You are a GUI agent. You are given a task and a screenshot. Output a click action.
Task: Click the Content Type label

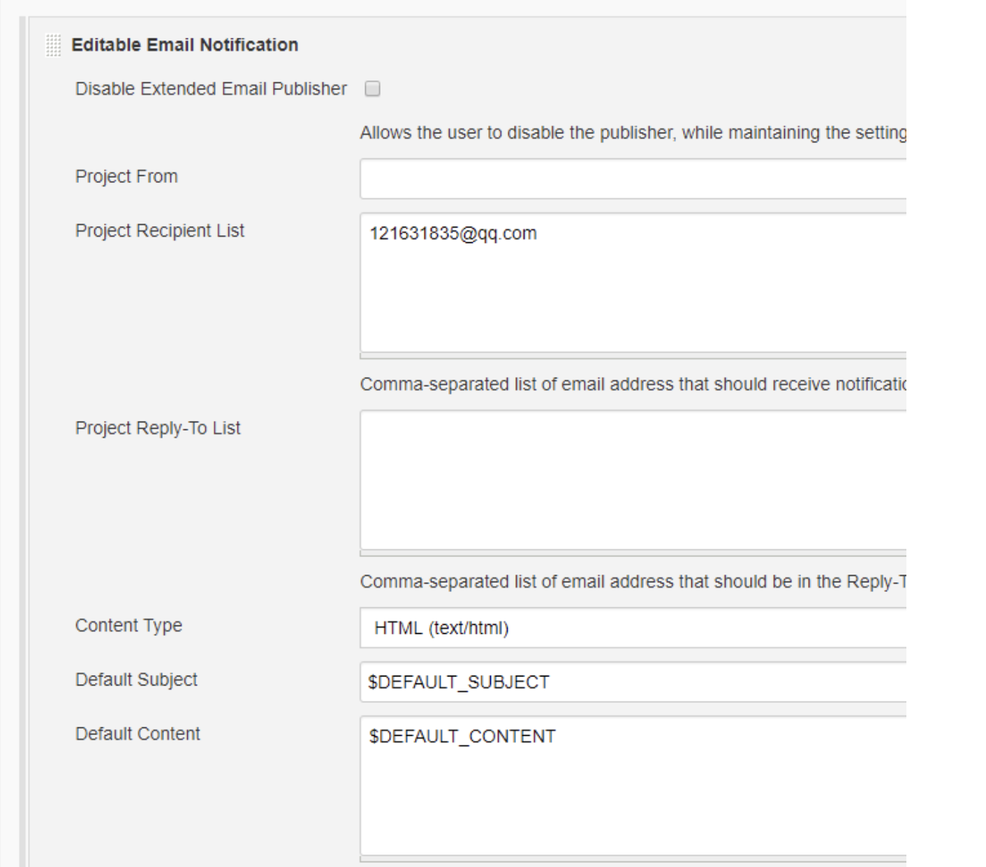[128, 625]
